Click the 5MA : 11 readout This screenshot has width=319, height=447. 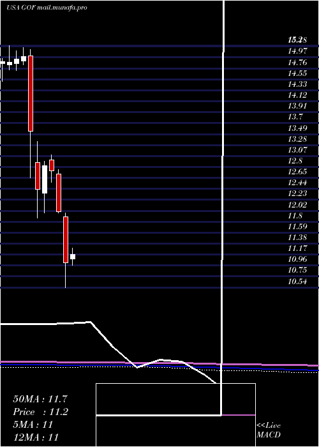click(33, 425)
